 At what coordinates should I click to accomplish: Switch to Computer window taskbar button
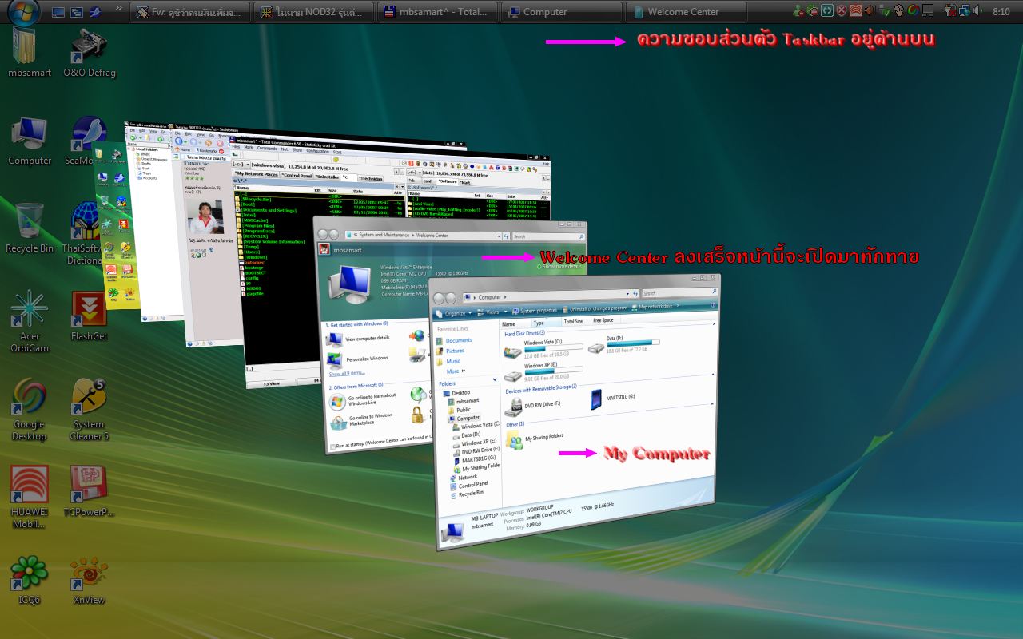(x=562, y=12)
